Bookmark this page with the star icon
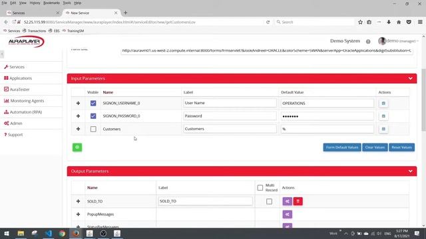 tap(360, 22)
